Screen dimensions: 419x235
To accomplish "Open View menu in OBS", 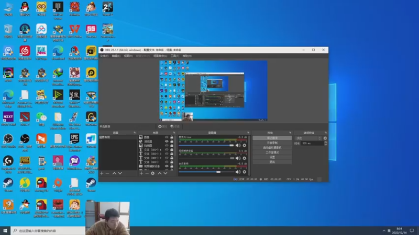I will coord(128,56).
